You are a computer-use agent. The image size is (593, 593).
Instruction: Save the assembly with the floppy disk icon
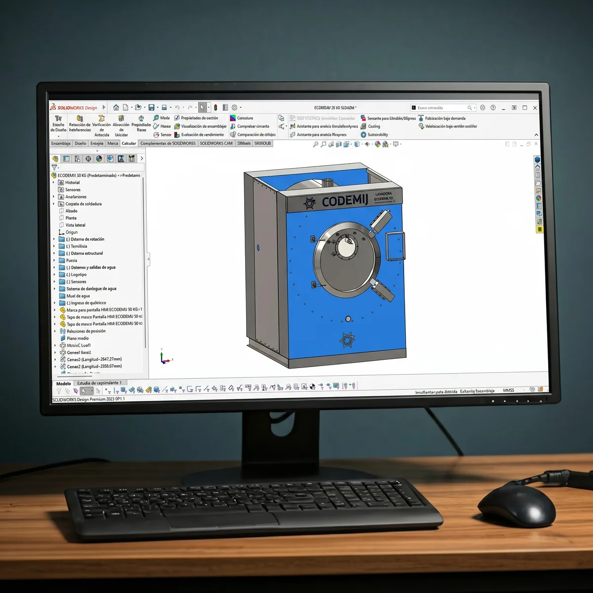[x=151, y=107]
